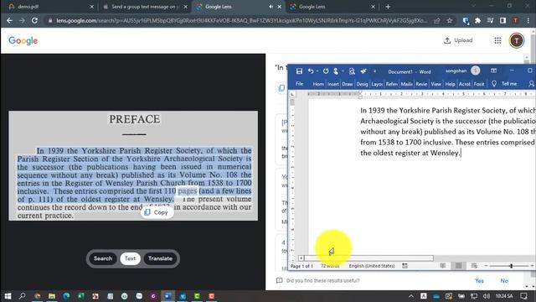Screen dimensions: 536x302
Task: Open the View ribbon tab
Action: (x=435, y=84)
